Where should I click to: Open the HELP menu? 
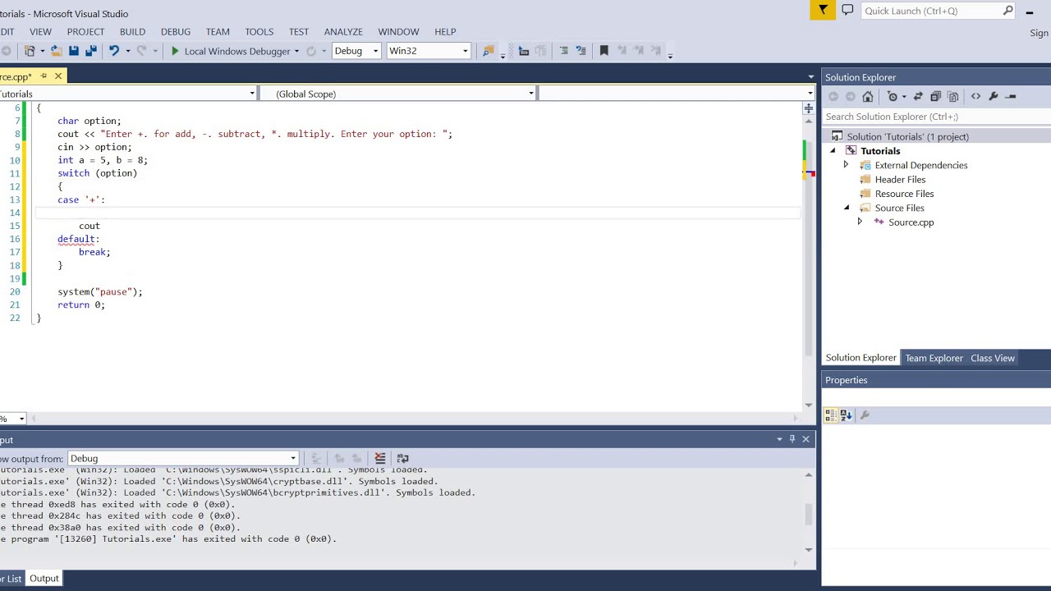click(445, 31)
